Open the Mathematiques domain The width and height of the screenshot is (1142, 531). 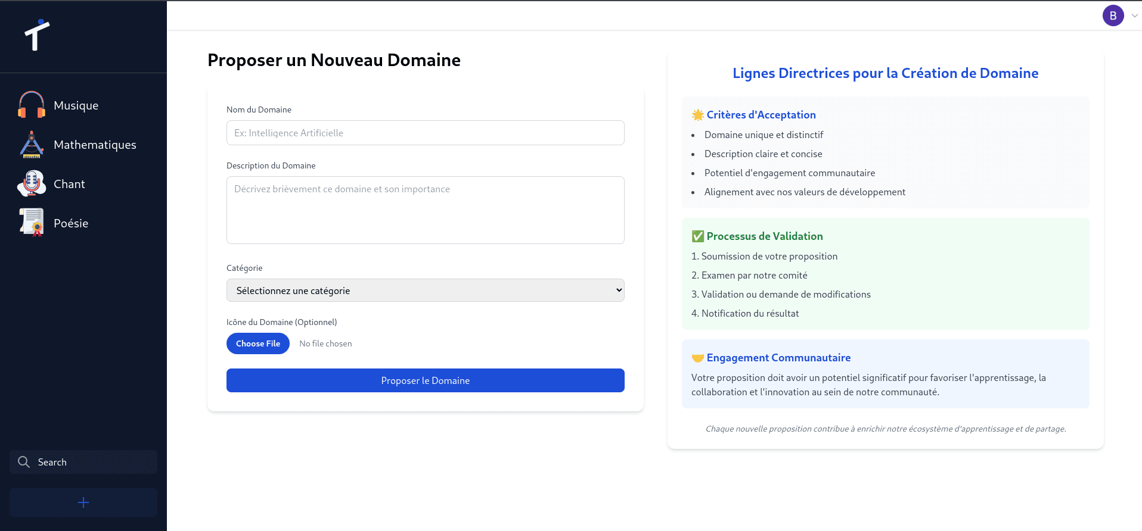click(95, 145)
